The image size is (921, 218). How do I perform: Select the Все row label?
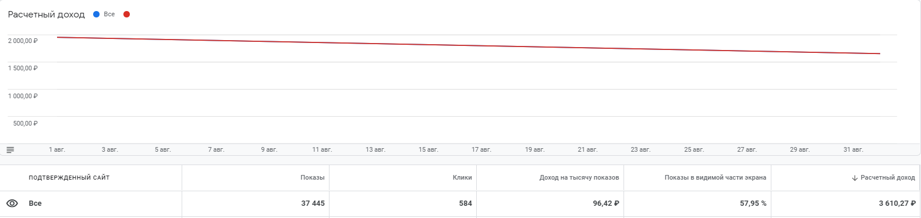pyautogui.click(x=35, y=203)
